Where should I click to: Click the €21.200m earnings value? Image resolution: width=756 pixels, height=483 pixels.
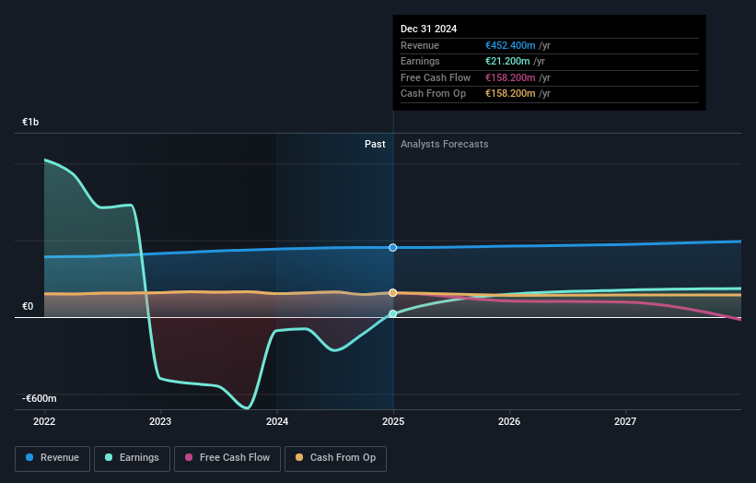507,61
